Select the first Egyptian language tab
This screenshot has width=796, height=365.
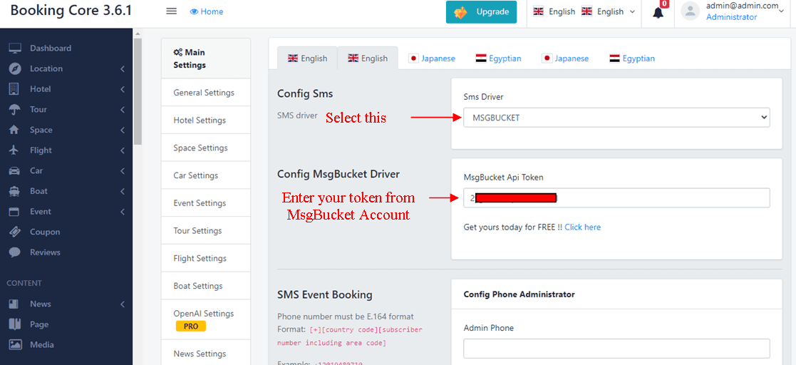[498, 58]
